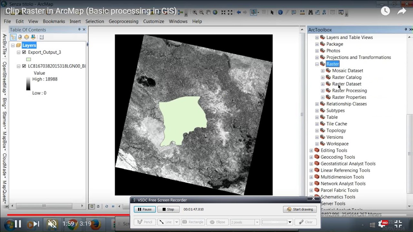Open the Customize menu
This screenshot has width=413, height=232.
point(154,21)
